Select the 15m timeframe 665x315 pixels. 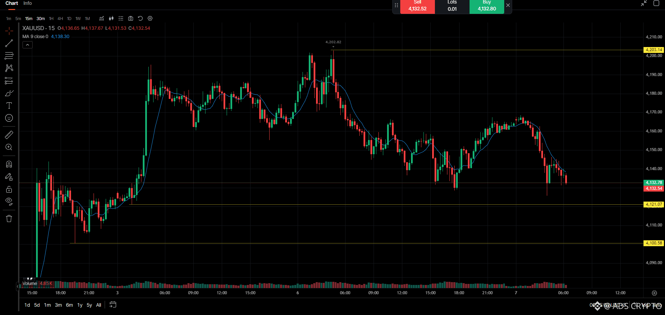(29, 19)
